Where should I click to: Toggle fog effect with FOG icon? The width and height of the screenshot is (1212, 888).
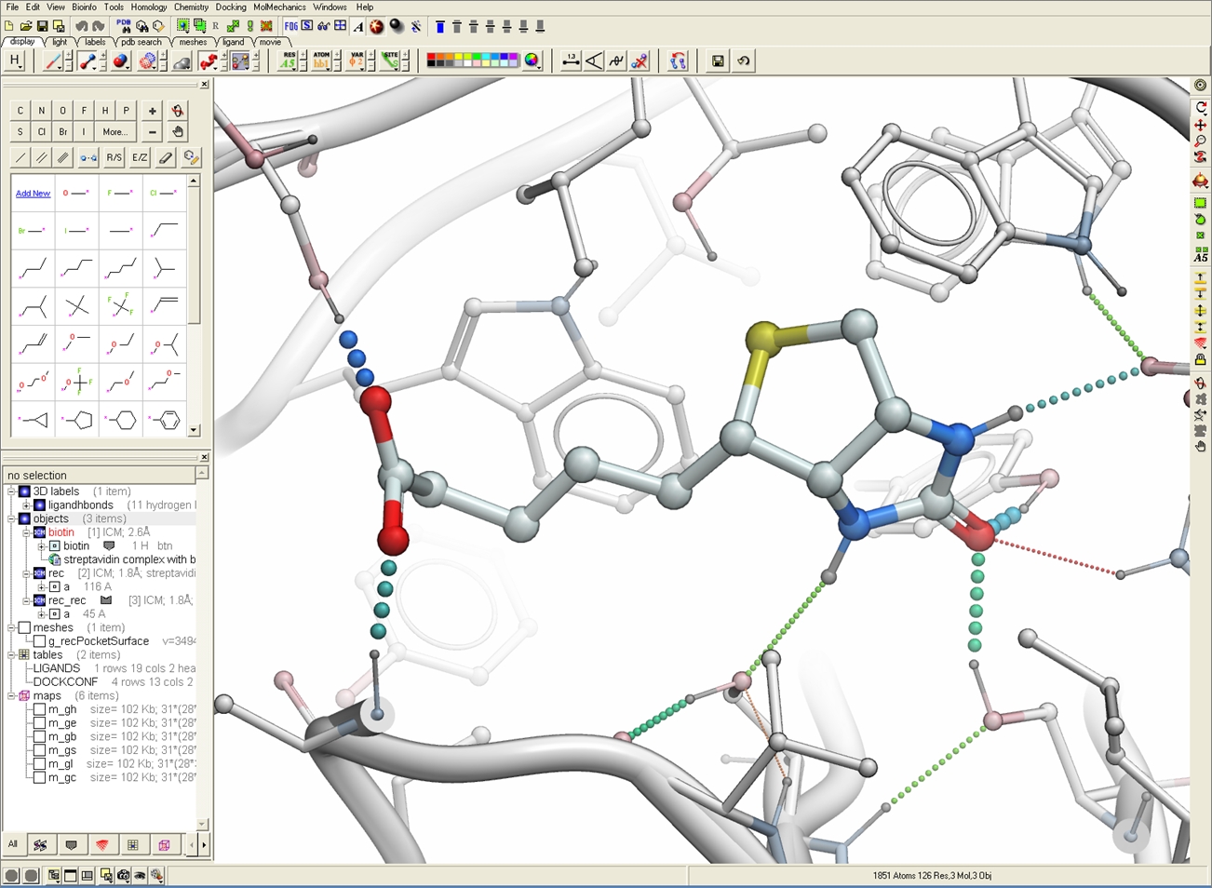pos(290,27)
